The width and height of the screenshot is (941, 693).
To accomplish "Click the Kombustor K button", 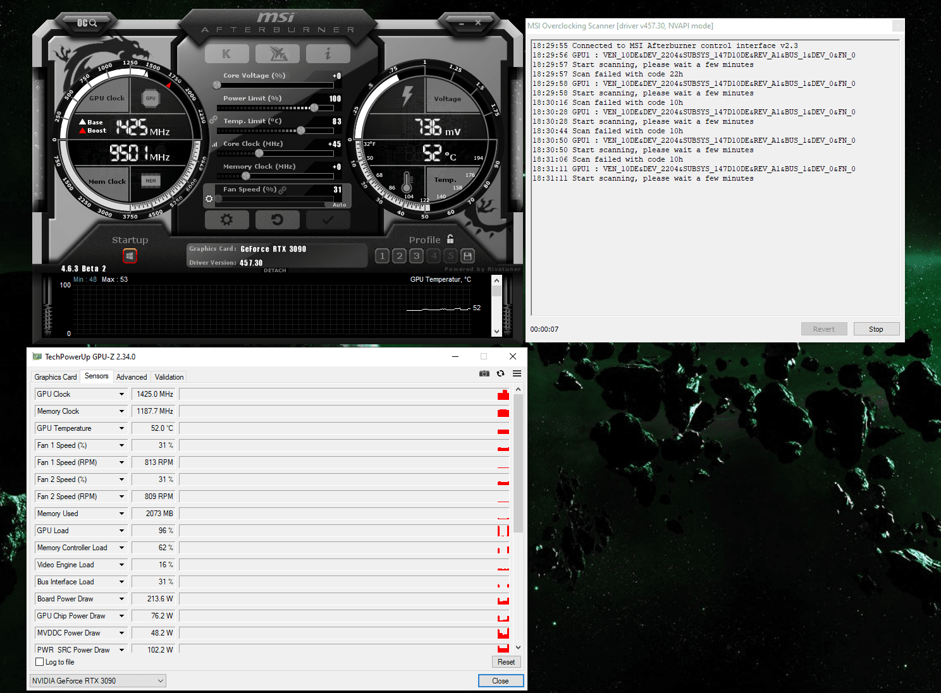I will (x=226, y=54).
